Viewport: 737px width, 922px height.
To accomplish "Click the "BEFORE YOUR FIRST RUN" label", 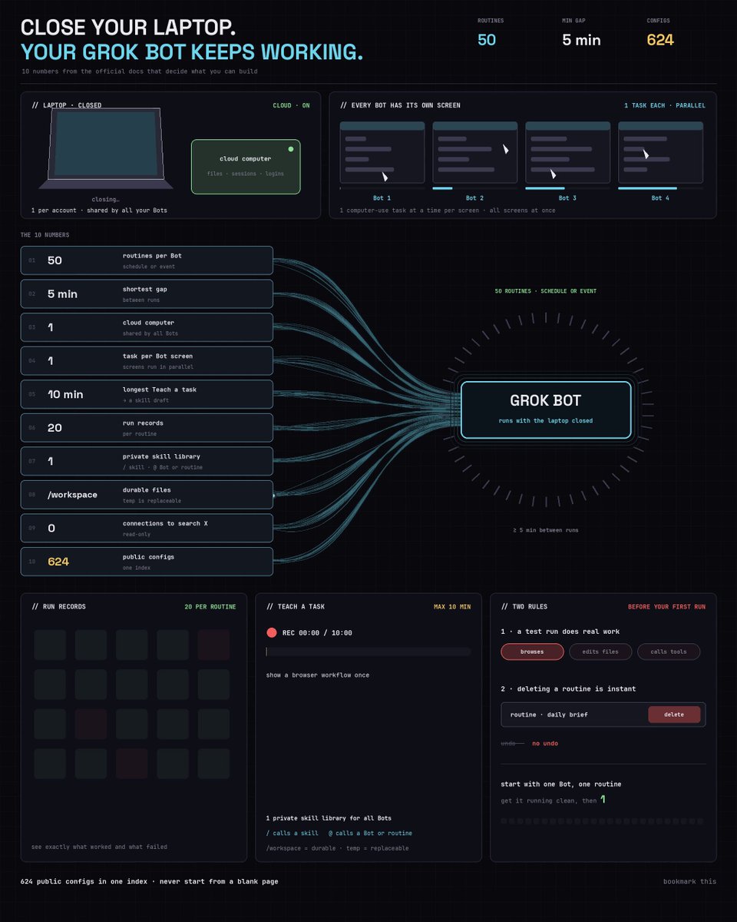I will pyautogui.click(x=666, y=607).
